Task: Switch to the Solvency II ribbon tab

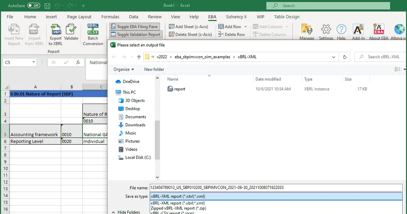Action: [x=236, y=17]
